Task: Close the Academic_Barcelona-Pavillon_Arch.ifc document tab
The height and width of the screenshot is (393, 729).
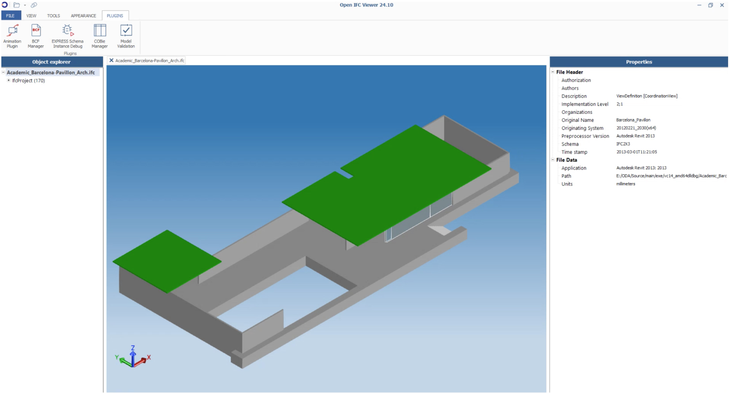Action: coord(111,60)
